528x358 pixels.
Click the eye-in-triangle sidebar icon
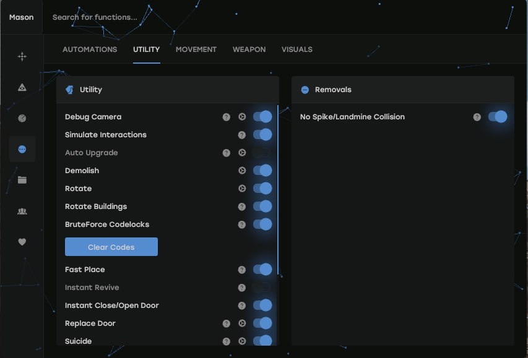point(22,87)
